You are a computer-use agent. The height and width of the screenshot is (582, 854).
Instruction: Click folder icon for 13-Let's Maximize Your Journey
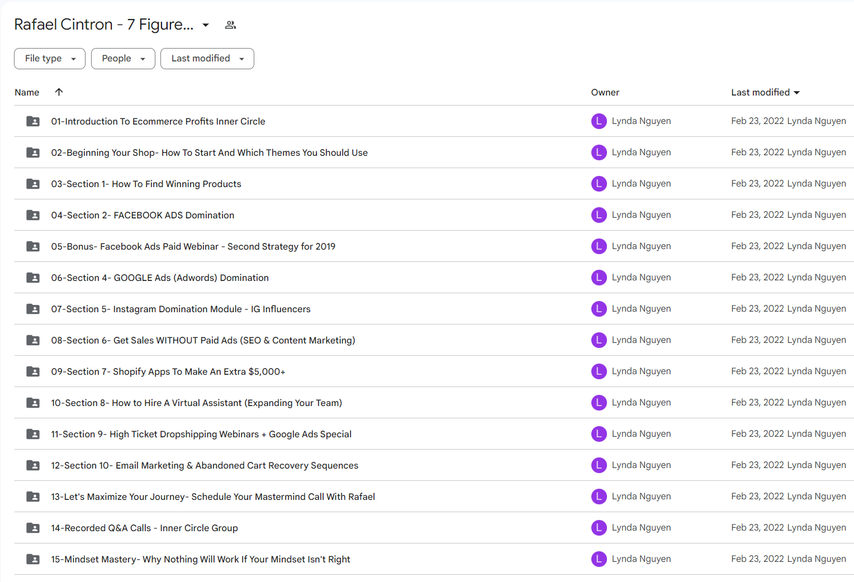click(x=33, y=497)
